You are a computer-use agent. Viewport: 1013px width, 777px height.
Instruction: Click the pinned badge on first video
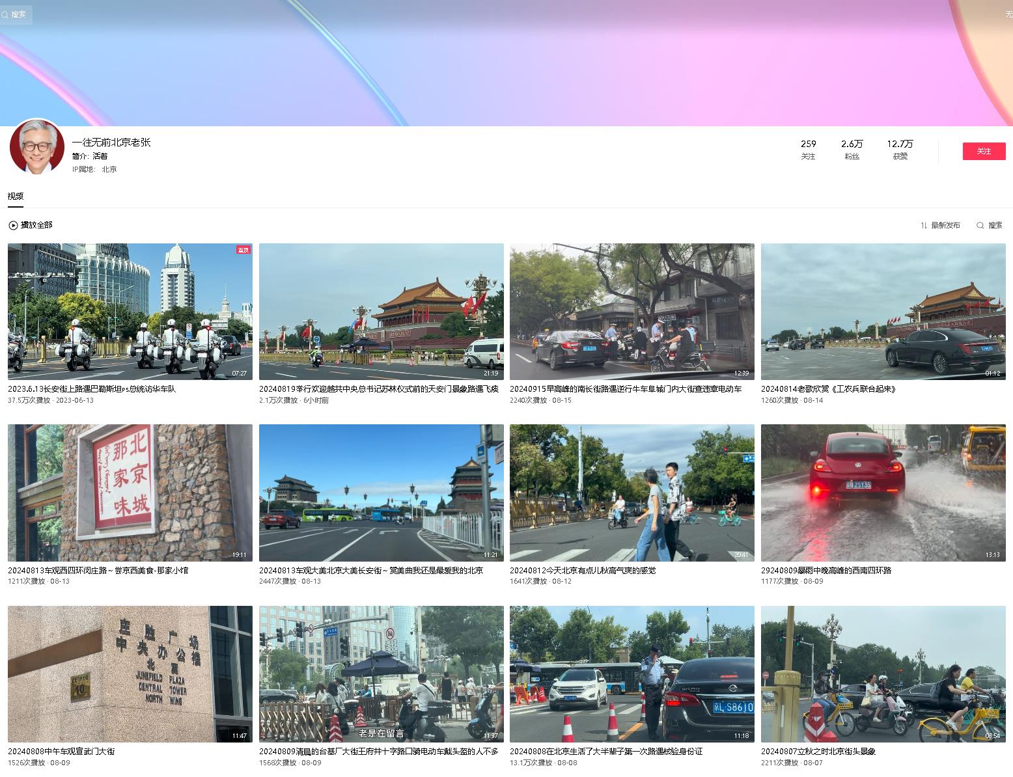[x=243, y=250]
